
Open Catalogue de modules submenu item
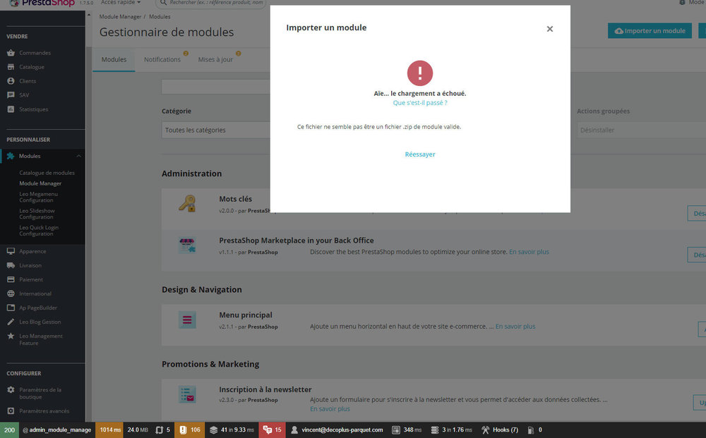(x=47, y=173)
